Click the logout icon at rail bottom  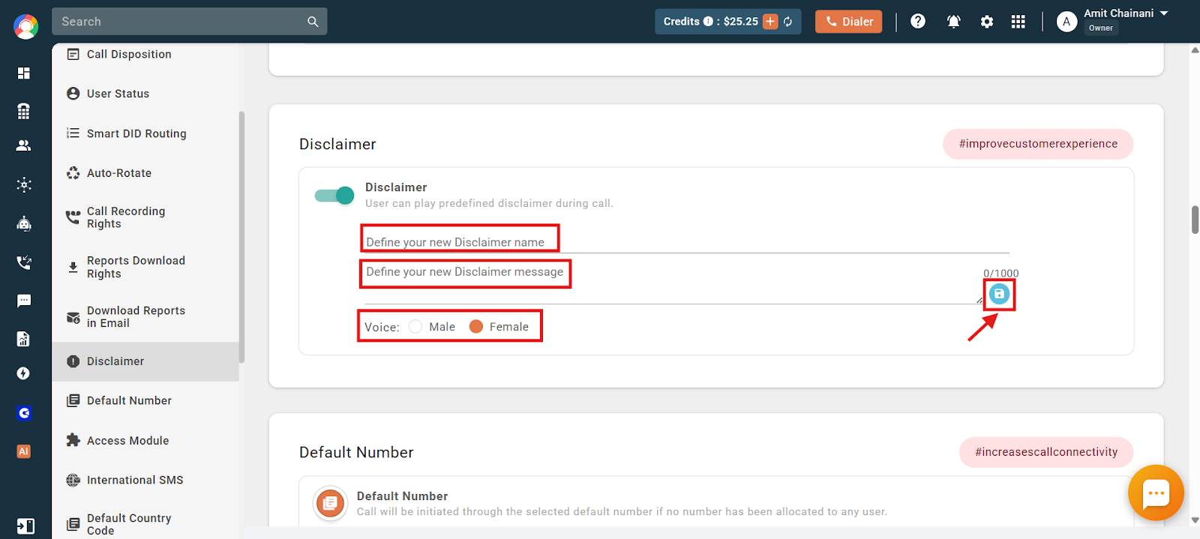[25, 526]
